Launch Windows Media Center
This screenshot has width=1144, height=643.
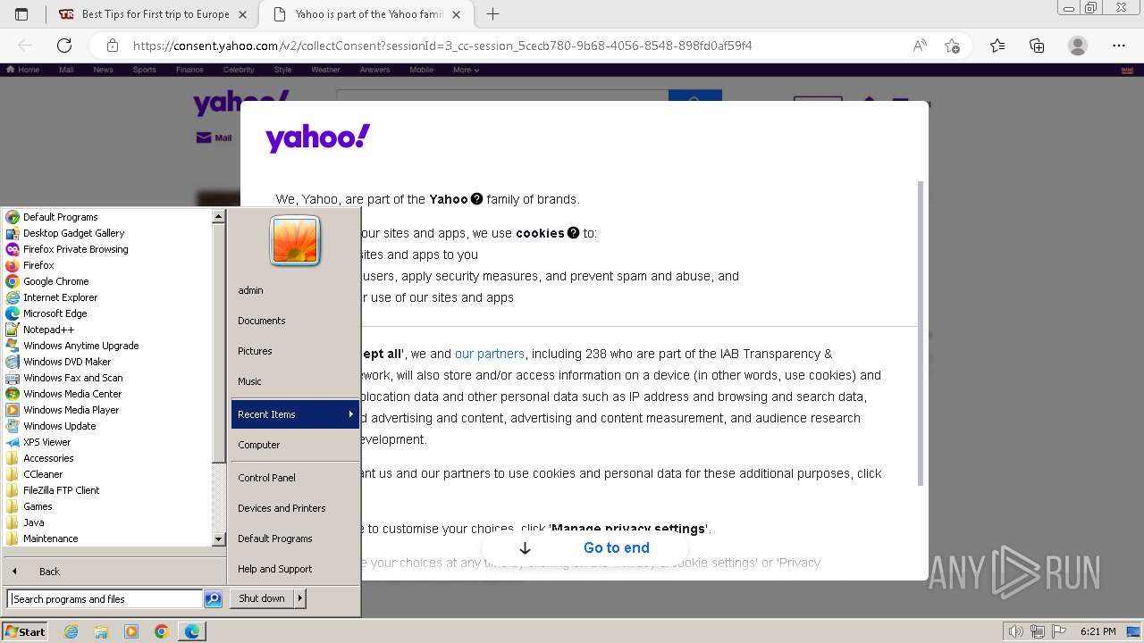(x=72, y=394)
